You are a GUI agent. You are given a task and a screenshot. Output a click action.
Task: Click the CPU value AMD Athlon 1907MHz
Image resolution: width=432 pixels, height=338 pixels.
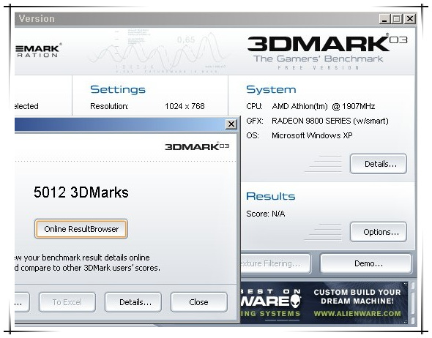(x=324, y=106)
